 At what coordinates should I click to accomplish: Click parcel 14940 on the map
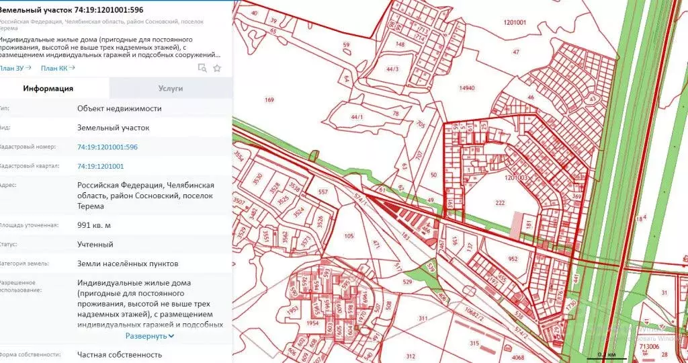[x=467, y=88]
